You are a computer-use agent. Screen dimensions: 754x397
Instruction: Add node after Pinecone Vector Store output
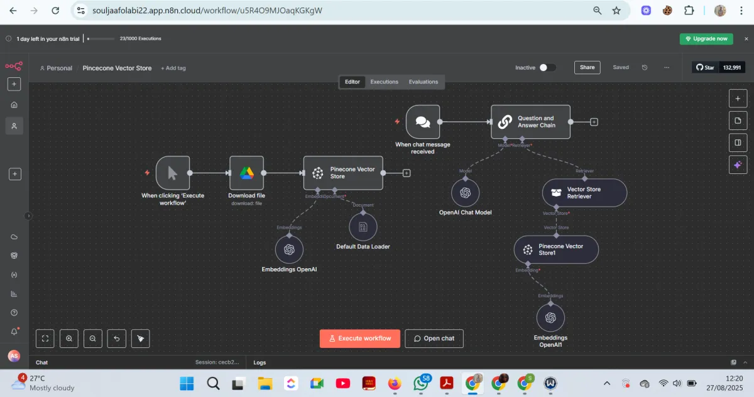click(407, 173)
